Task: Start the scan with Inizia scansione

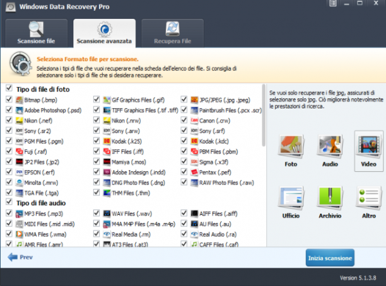Action: (330, 258)
